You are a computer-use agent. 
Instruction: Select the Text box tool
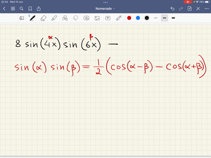click(x=108, y=18)
